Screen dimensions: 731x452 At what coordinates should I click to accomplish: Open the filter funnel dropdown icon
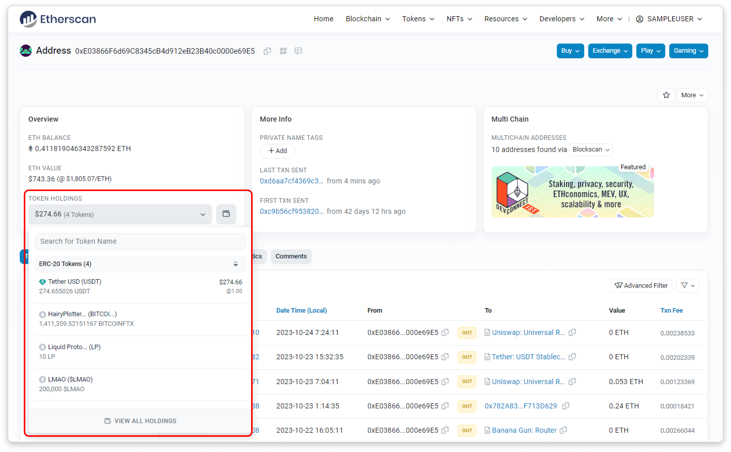688,286
